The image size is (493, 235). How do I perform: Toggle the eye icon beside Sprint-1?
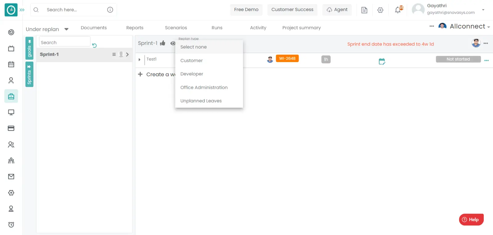click(173, 43)
